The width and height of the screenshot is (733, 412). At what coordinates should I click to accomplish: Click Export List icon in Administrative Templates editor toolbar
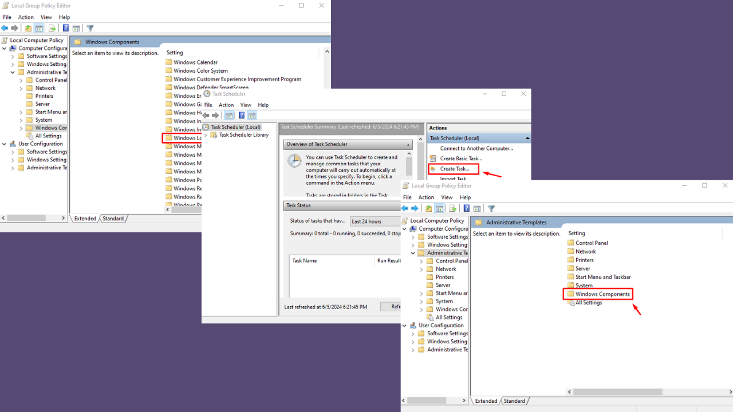click(x=453, y=208)
